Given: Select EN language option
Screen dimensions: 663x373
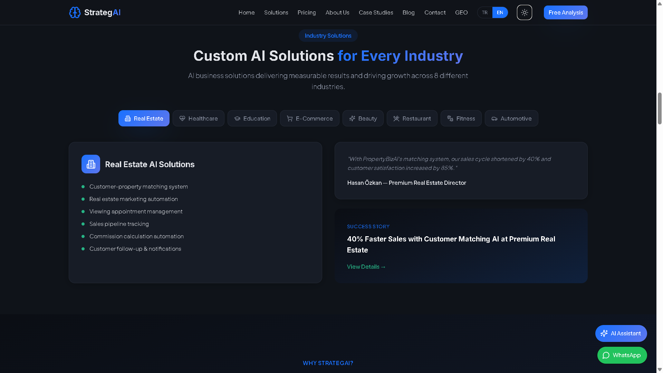Looking at the screenshot, I should point(500,12).
